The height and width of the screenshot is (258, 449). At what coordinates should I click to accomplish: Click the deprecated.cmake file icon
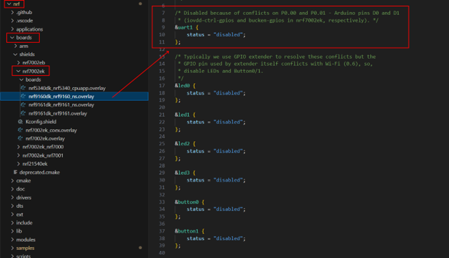click(15, 172)
